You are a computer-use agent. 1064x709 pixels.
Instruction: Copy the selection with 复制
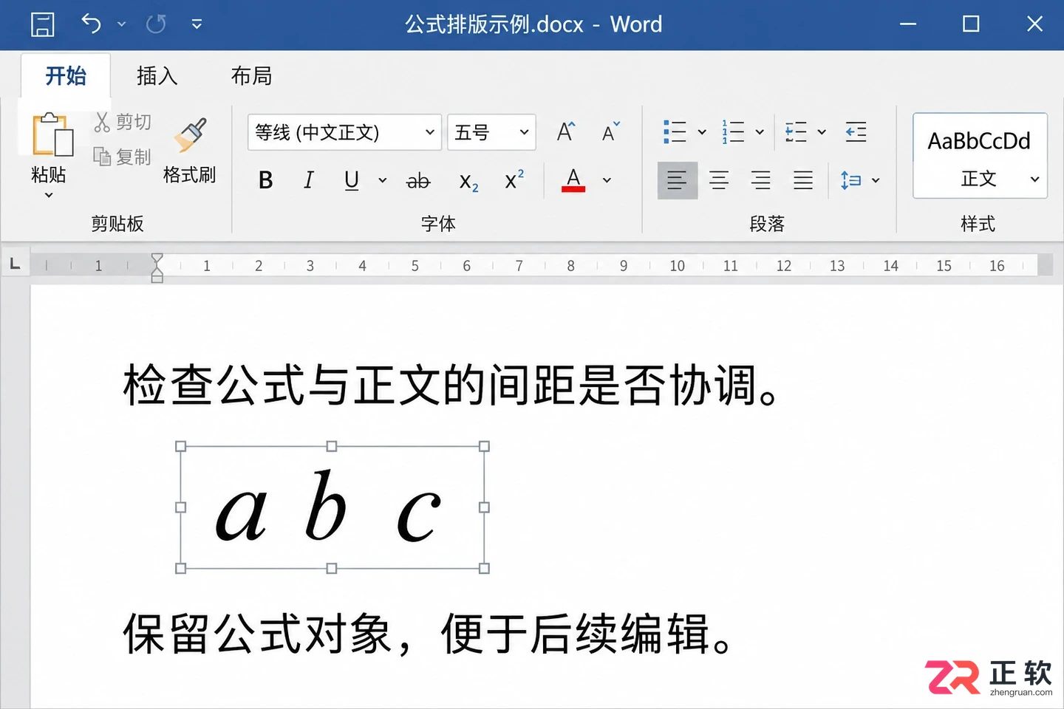click(x=123, y=157)
